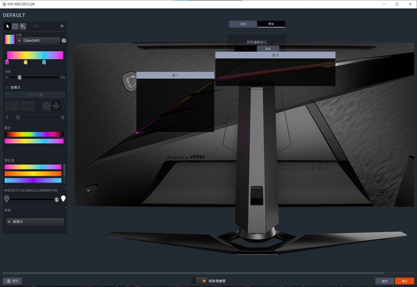Click the wave width slider knob
Image resolution: width=417 pixels, height=287 pixels.
pos(18,117)
